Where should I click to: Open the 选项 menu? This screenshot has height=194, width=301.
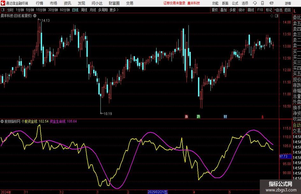point(245,3)
